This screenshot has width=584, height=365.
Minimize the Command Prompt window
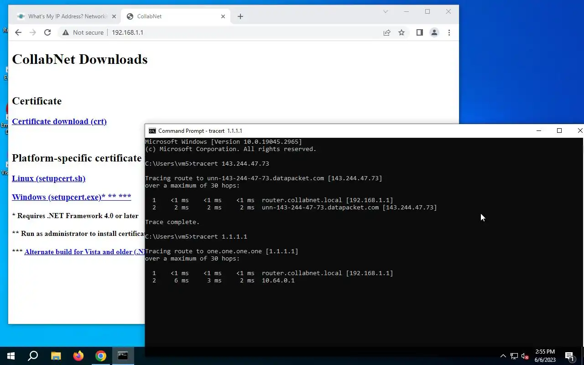click(539, 131)
